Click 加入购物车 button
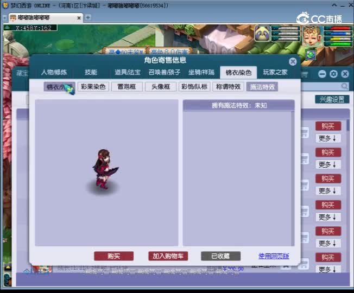 168,256
